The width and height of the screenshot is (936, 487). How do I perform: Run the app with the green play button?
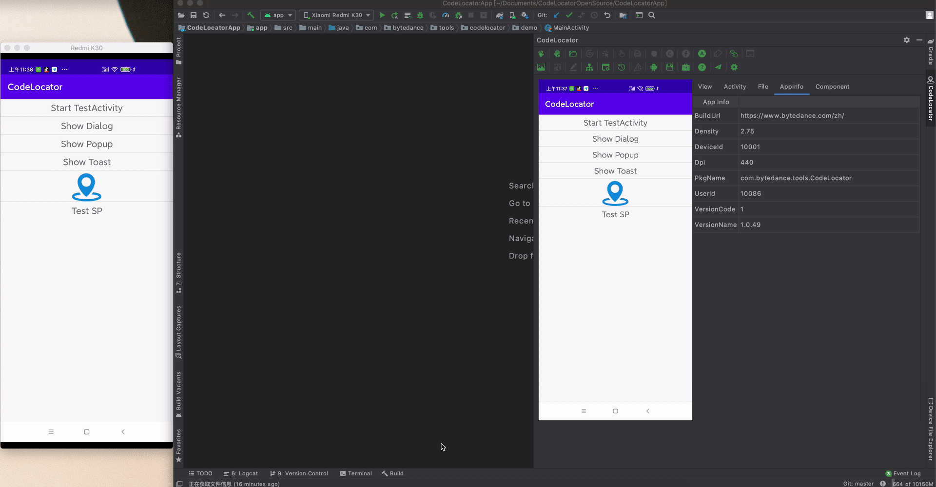coord(382,15)
